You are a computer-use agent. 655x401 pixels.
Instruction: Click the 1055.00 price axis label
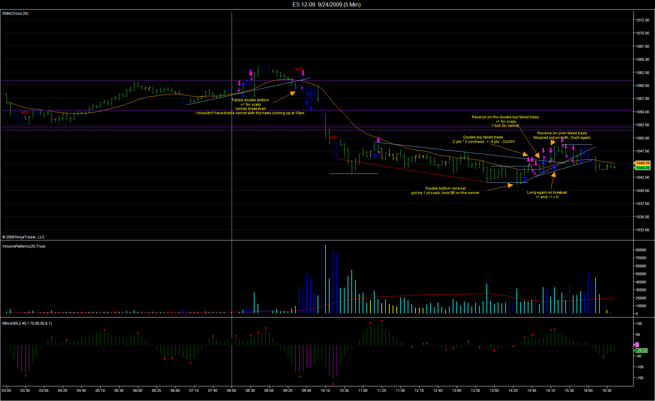[x=642, y=112]
